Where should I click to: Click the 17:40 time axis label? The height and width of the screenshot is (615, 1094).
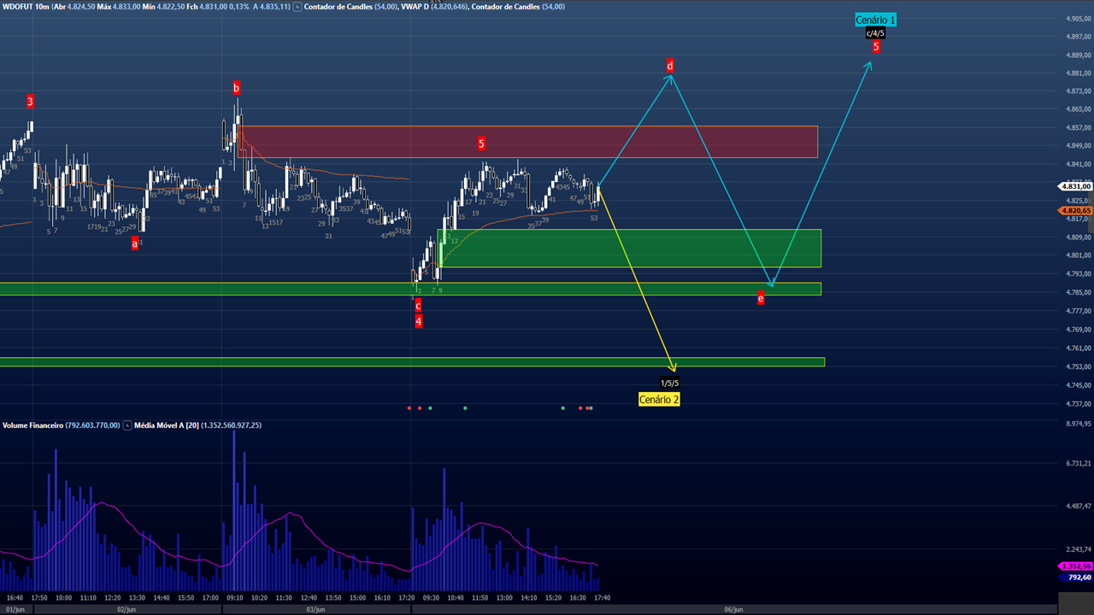(x=603, y=598)
